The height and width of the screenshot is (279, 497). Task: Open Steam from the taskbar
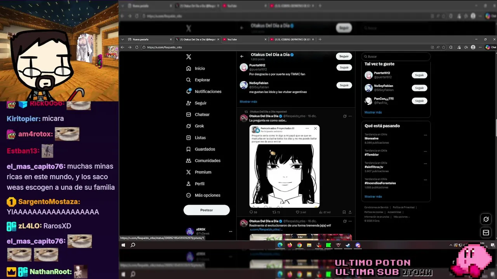(x=348, y=245)
